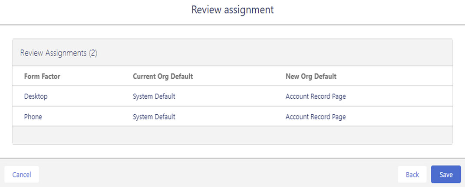
Task: Click the '(2)' count in panel heading
Action: pyautogui.click(x=93, y=53)
